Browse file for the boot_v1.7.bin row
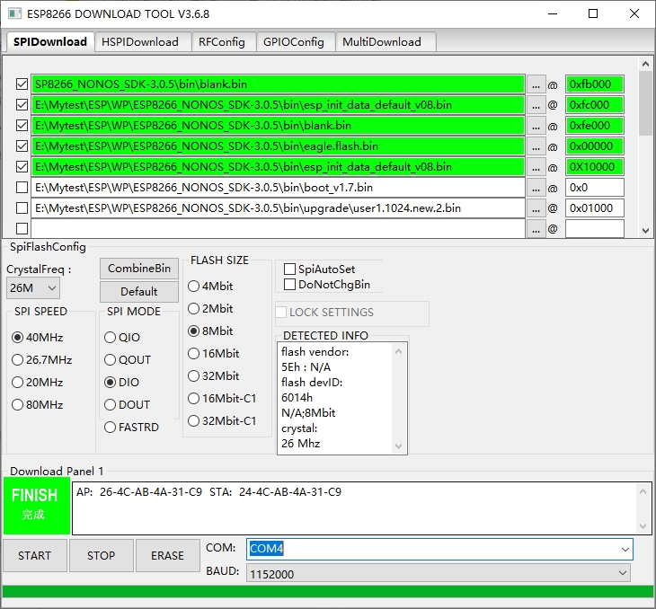656x609 pixels. [536, 188]
